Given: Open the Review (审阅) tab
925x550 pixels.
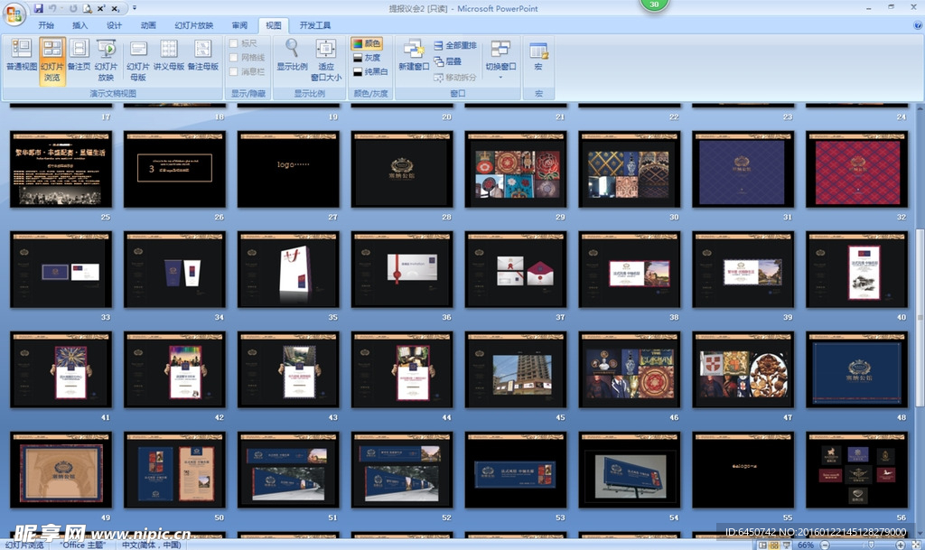Looking at the screenshot, I should tap(239, 25).
